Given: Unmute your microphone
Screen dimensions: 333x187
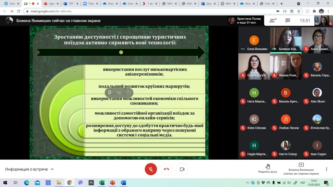Looking at the screenshot, I should pos(151,169).
